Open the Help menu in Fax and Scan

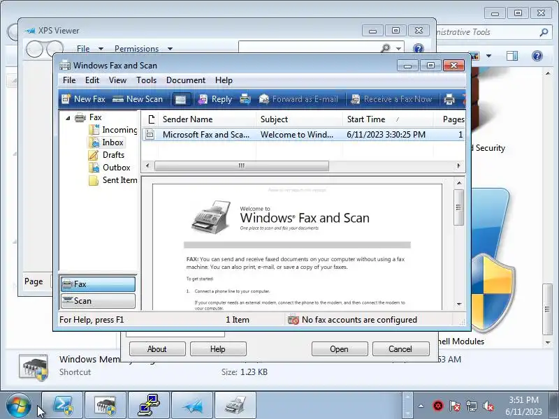click(x=224, y=80)
